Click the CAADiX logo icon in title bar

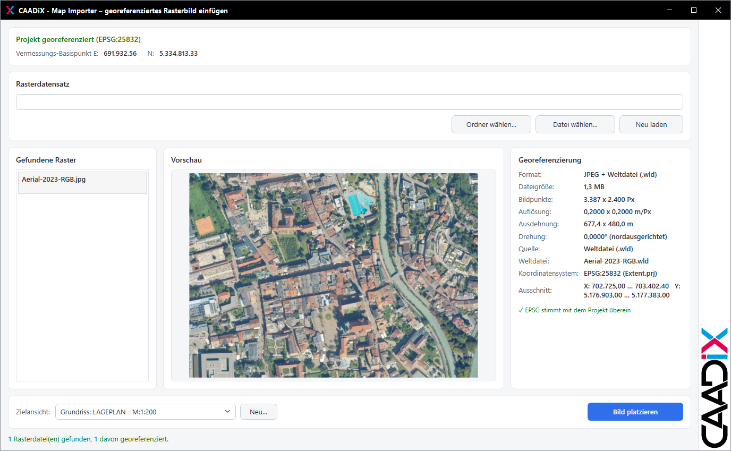pyautogui.click(x=10, y=10)
